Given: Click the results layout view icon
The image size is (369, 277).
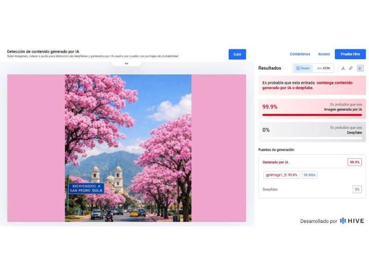Looking at the screenshot, I should coord(360,68).
